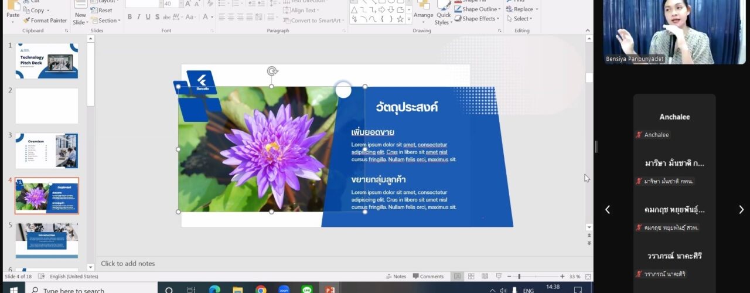Select the star shape
The image size is (750, 293).
pyautogui.click(x=401, y=19)
